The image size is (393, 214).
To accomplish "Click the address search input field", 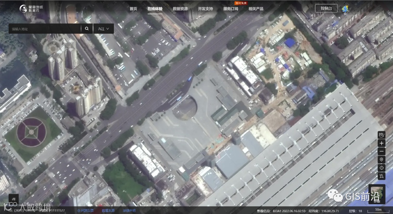I will 45,29.
